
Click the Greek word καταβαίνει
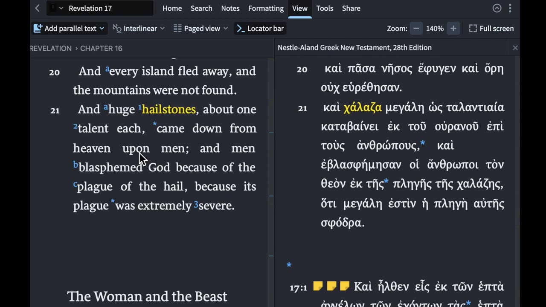(349, 127)
